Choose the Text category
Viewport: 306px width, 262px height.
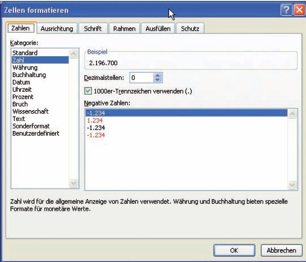[40, 119]
